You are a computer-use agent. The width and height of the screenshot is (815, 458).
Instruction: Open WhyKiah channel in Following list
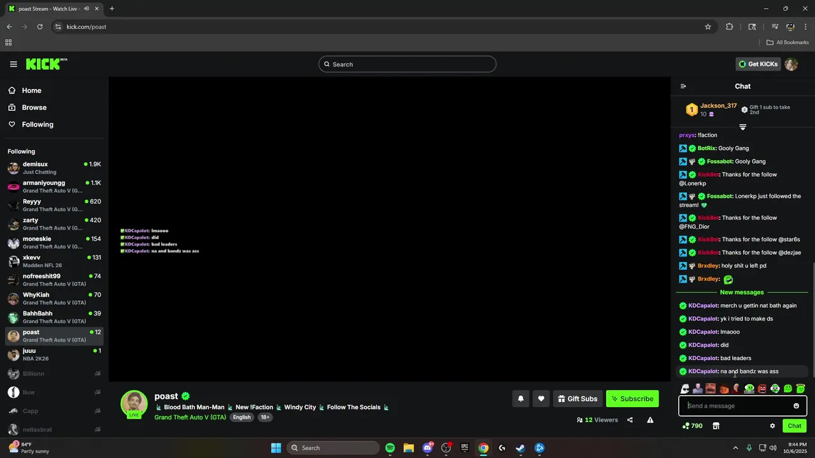(54, 298)
